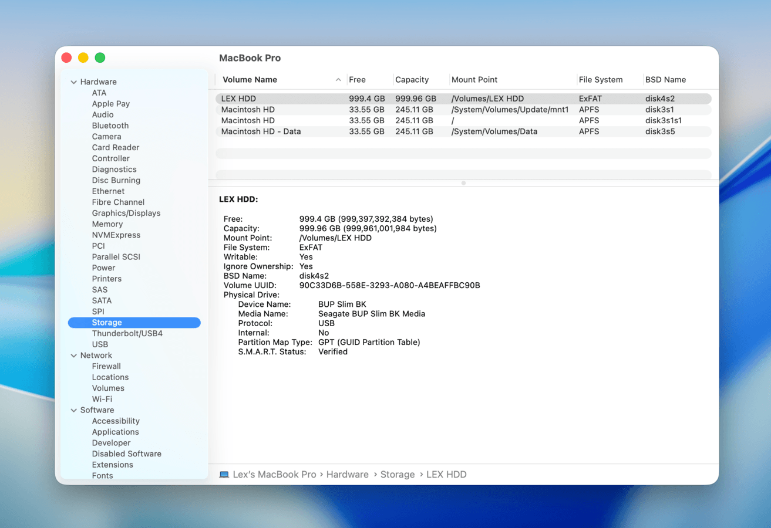Open the Memory hardware report
The width and height of the screenshot is (771, 528).
pos(107,224)
